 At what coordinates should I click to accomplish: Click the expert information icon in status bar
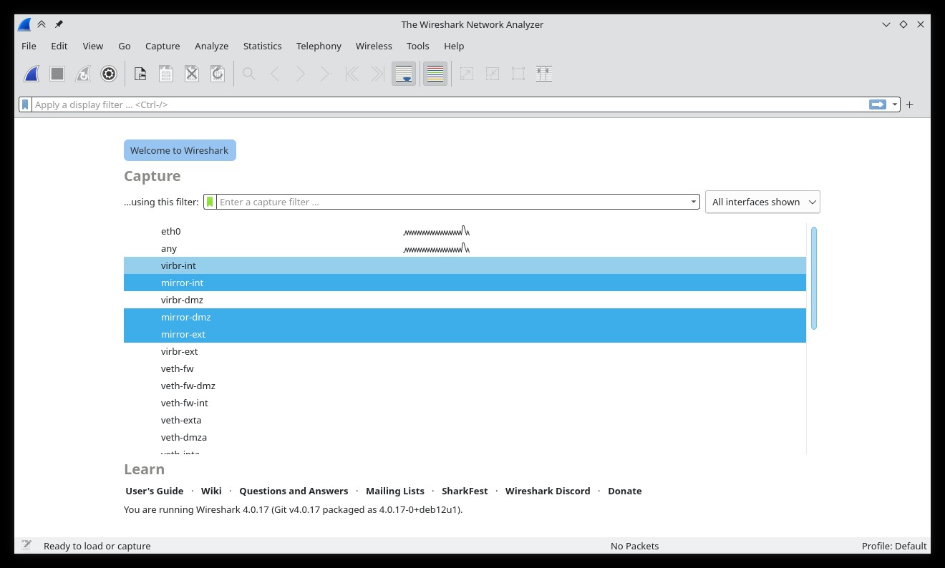(26, 545)
